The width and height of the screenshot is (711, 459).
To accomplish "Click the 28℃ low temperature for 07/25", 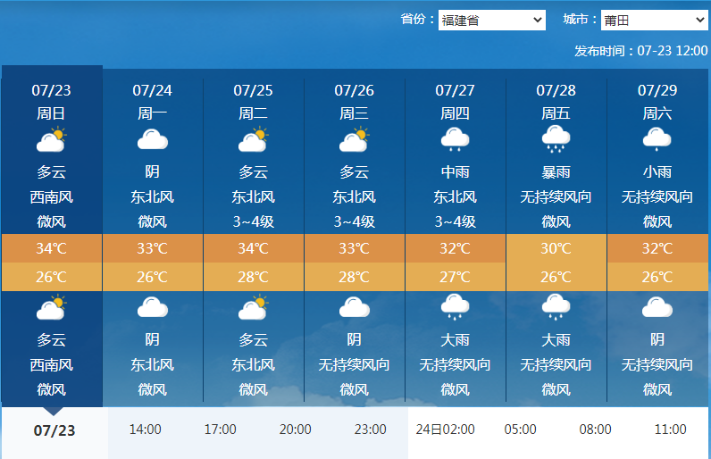I will 253,277.
